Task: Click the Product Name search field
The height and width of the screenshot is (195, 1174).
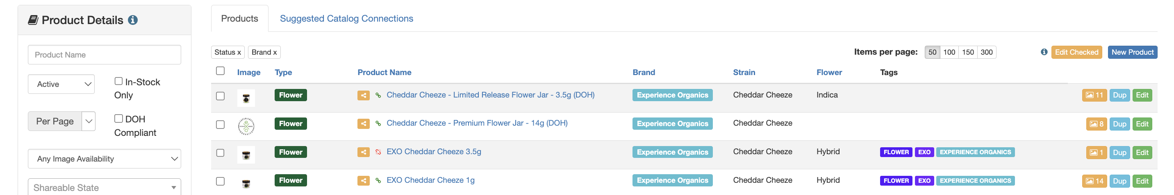Action: 105,55
